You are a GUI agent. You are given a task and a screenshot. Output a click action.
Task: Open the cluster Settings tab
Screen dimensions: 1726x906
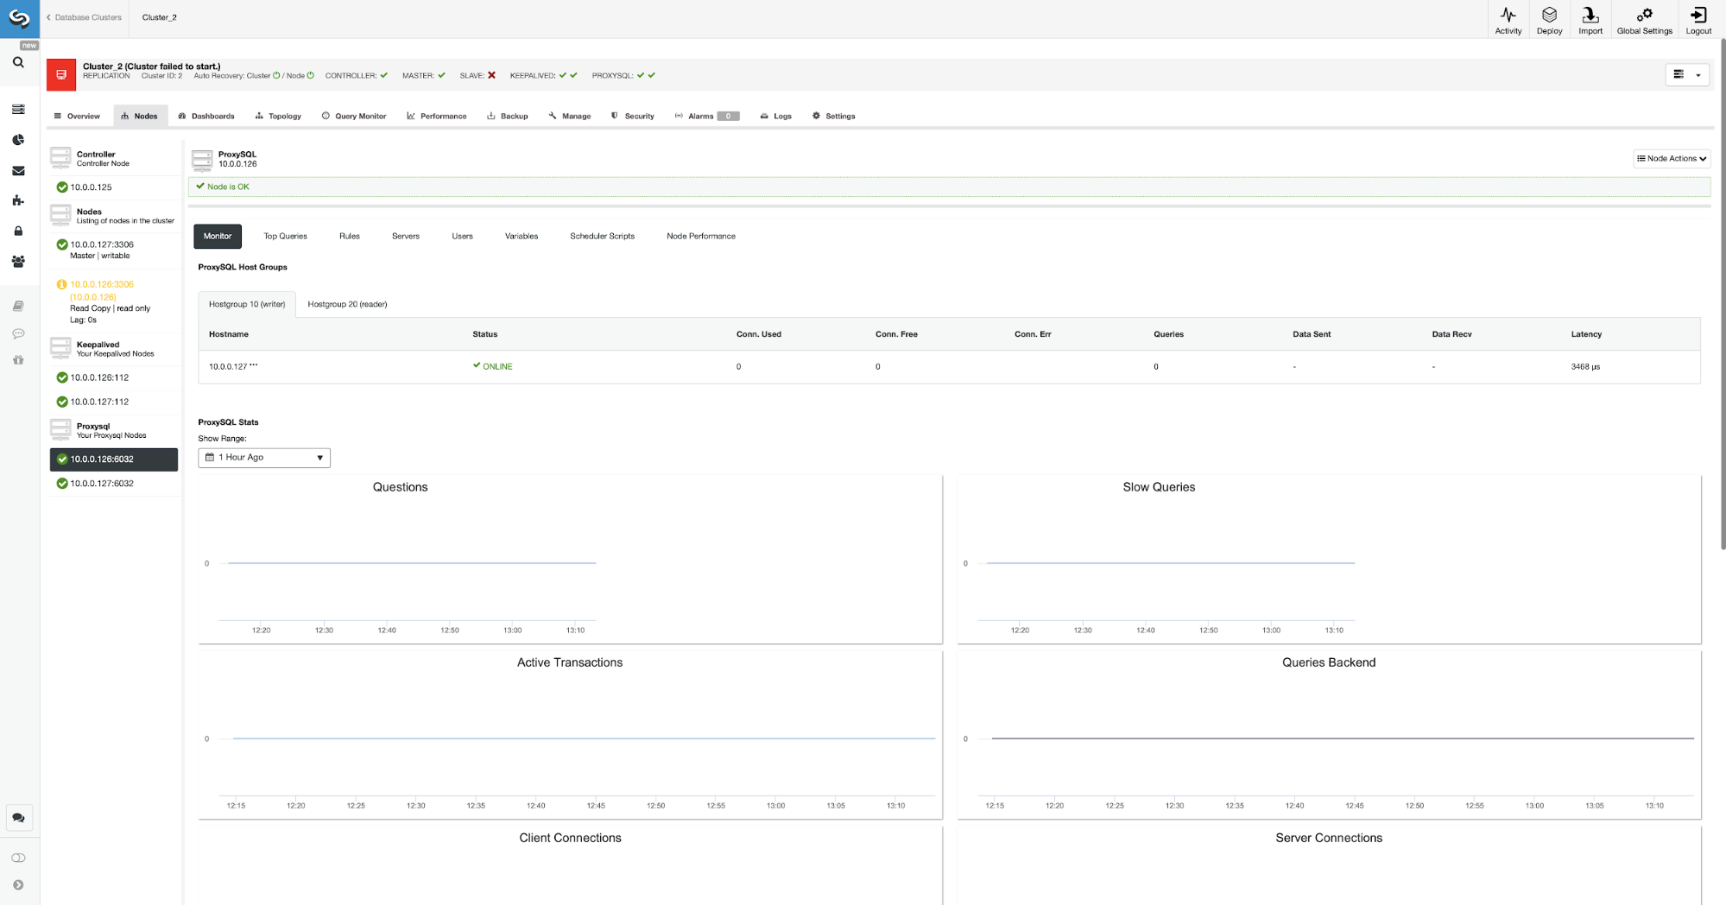(834, 116)
